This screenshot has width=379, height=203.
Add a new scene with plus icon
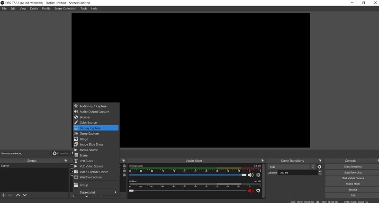[x=4, y=195]
